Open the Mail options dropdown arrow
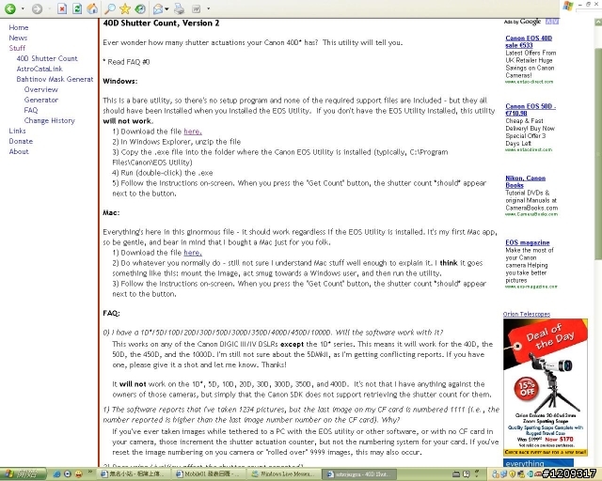The image size is (602, 481). coord(166,8)
